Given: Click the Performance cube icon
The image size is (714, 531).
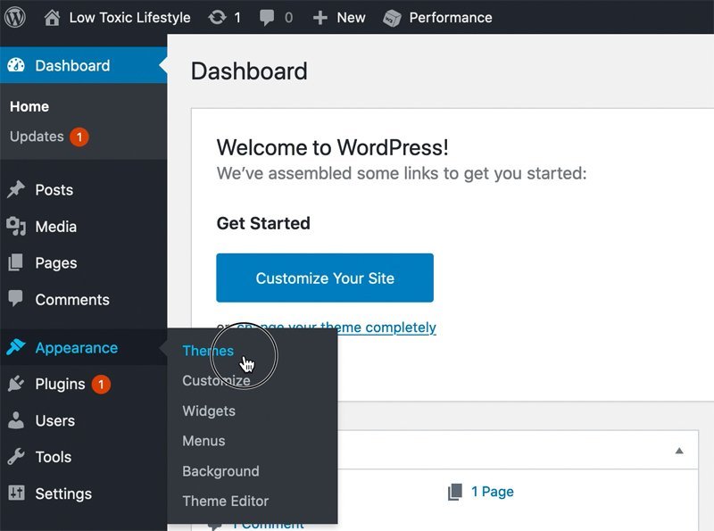Looking at the screenshot, I should [392, 18].
